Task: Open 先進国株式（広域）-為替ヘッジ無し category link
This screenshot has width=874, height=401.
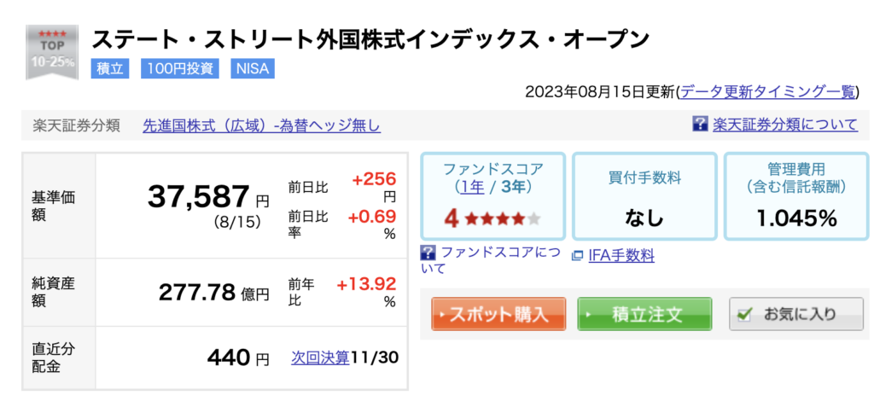Action: tap(262, 126)
